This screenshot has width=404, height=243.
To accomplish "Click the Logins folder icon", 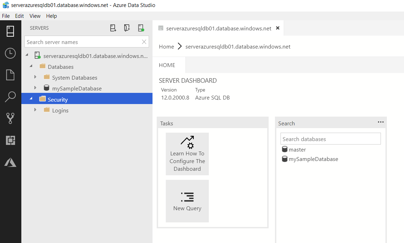I will pyautogui.click(x=47, y=110).
